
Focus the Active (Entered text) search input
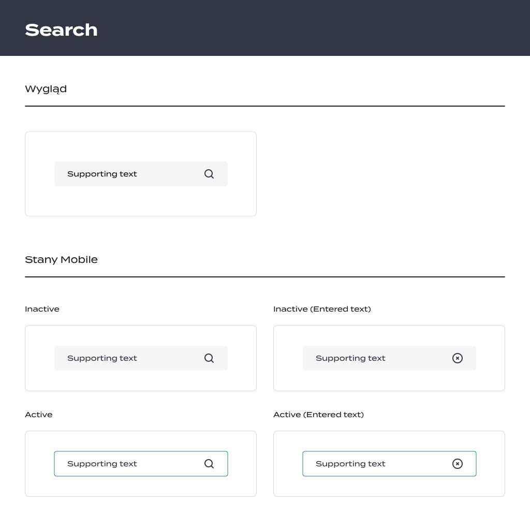[x=373, y=464]
